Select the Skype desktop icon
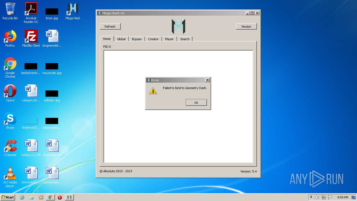The image size is (357, 201). pos(10,121)
